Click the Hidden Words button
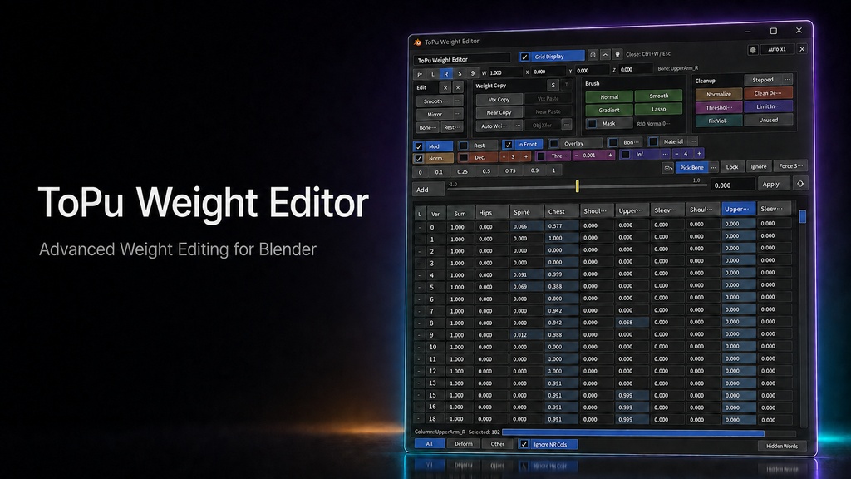The image size is (851, 479). pos(781,446)
